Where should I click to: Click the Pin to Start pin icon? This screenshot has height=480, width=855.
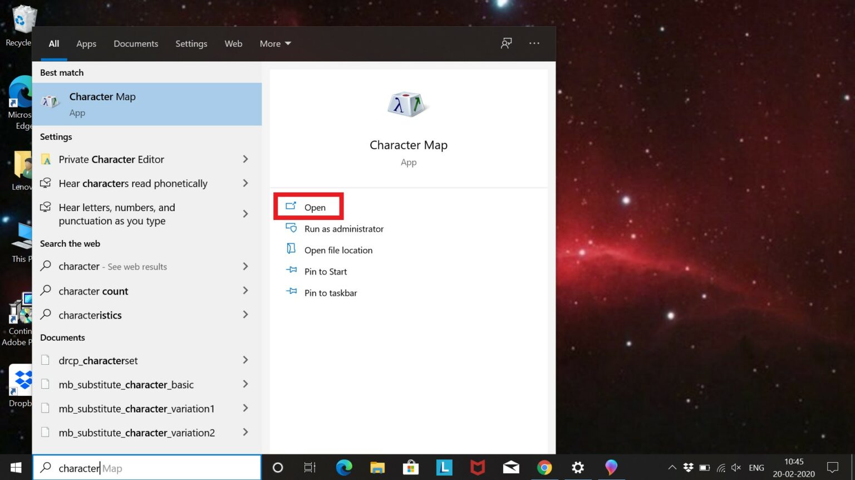(x=291, y=271)
